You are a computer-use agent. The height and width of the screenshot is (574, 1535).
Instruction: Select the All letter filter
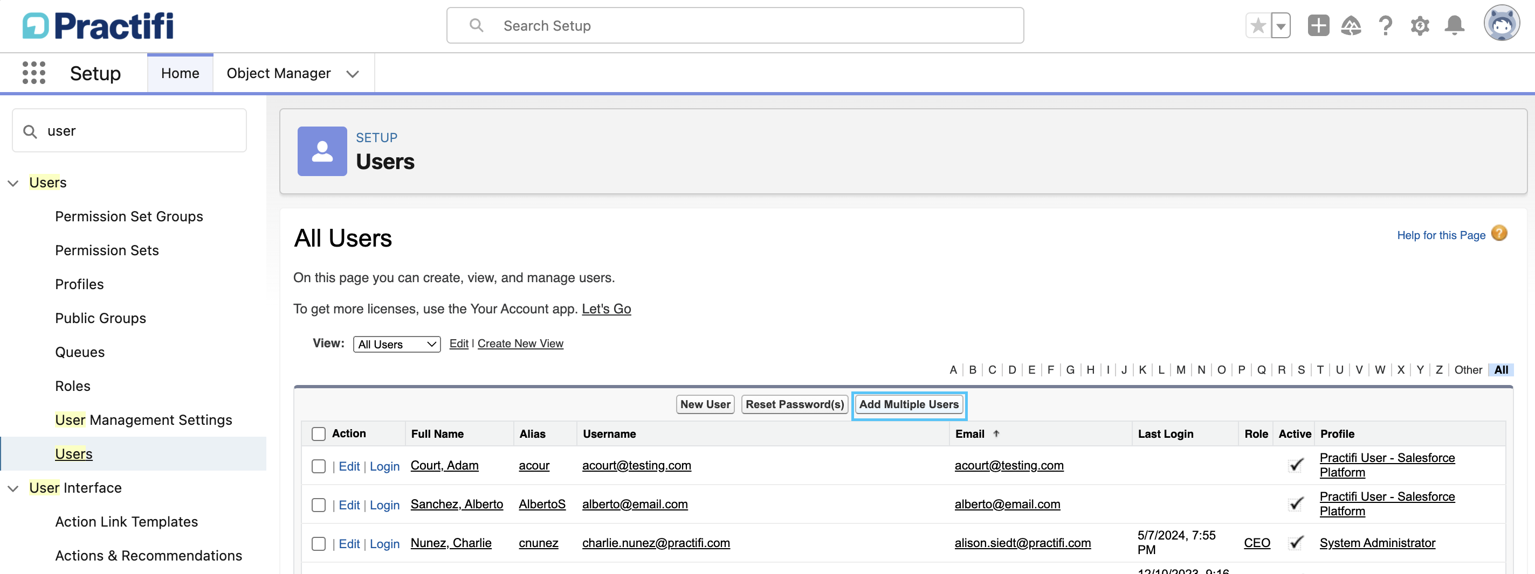[1501, 370]
